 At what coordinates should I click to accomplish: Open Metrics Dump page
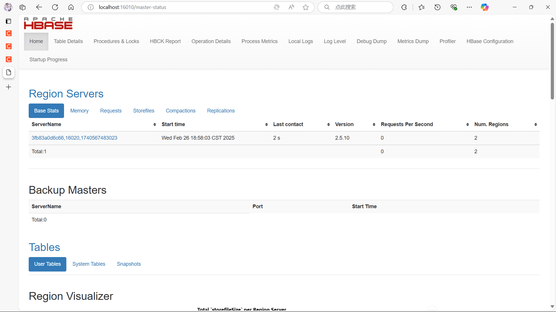[x=413, y=41]
